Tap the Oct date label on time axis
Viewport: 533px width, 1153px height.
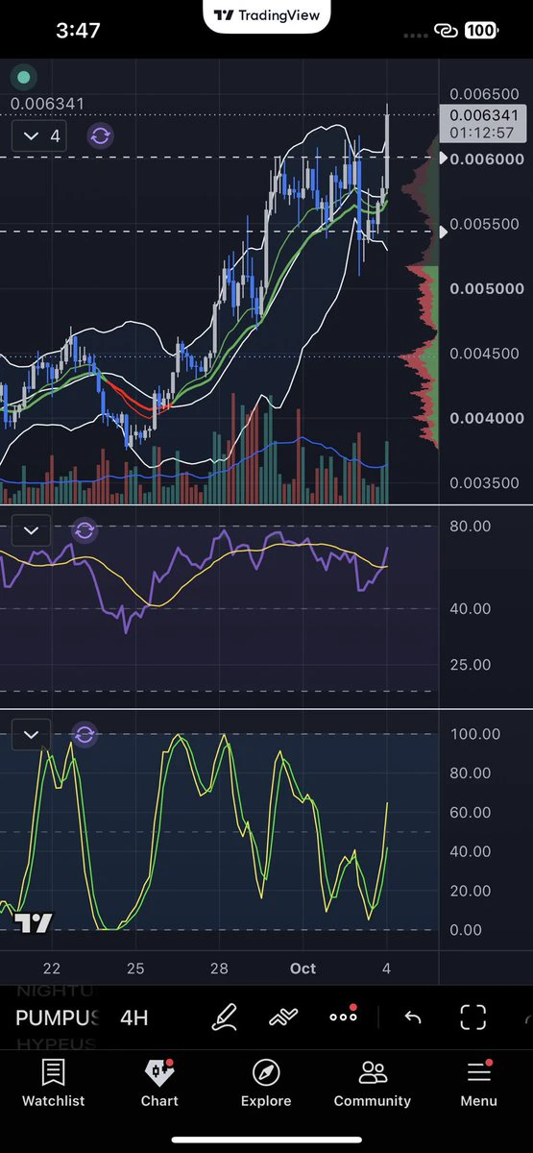tap(303, 969)
